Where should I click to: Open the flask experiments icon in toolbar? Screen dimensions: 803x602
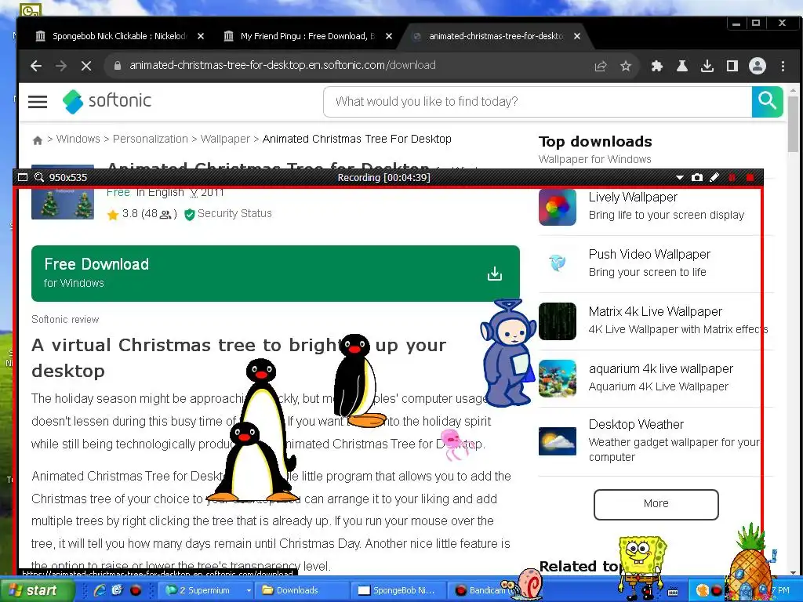pyautogui.click(x=681, y=66)
